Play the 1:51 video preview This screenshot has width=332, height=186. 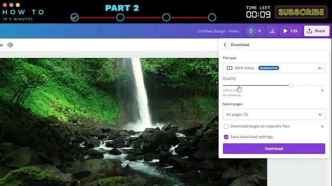[x=290, y=31]
